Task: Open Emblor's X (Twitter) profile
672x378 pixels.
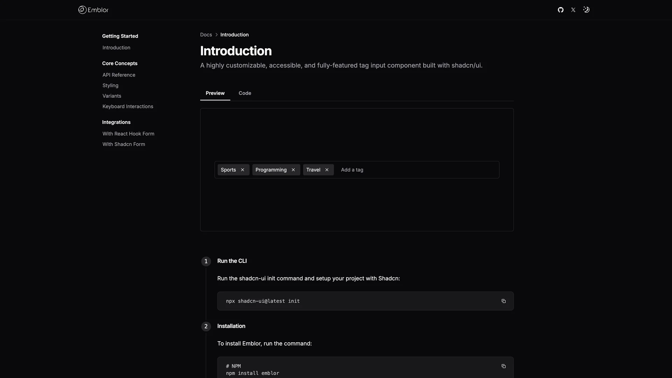Action: [x=573, y=9]
